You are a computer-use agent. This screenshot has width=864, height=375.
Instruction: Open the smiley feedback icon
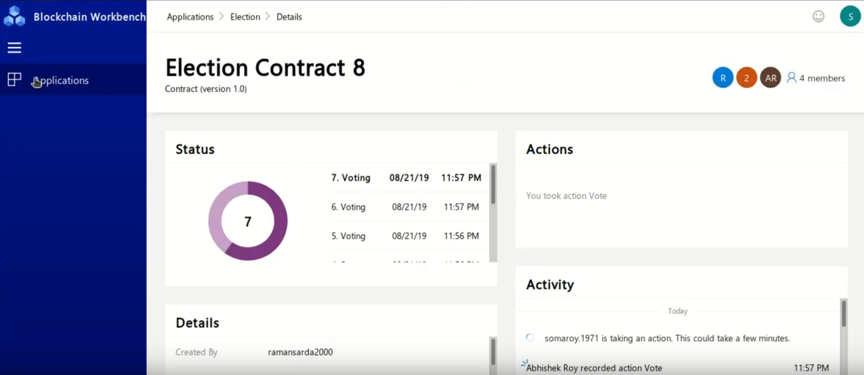click(818, 16)
